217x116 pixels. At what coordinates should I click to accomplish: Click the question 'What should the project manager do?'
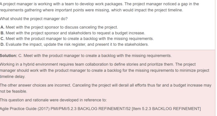(x=34, y=19)
